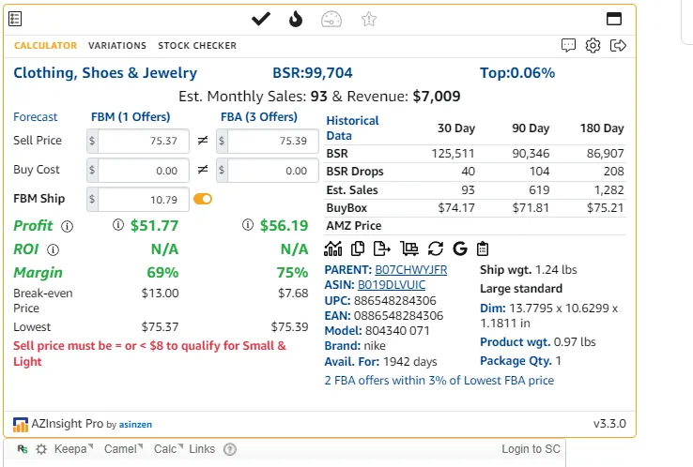Click the clipboard notes icon
Image resolution: width=693 pixels, height=467 pixels.
click(483, 249)
